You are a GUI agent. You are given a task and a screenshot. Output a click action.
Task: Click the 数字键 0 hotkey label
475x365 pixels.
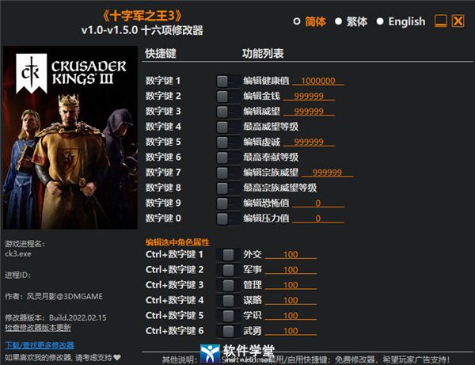163,219
